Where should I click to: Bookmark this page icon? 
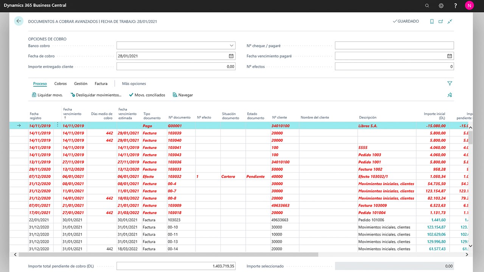pyautogui.click(x=432, y=22)
